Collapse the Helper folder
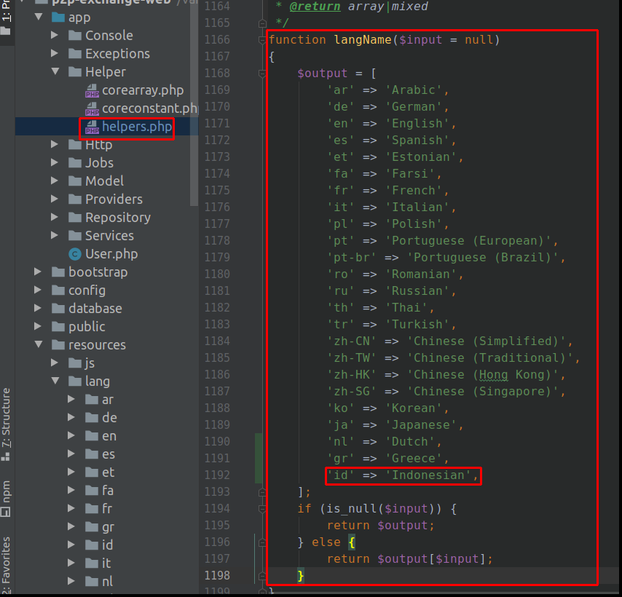Image resolution: width=622 pixels, height=597 pixels. [x=55, y=72]
